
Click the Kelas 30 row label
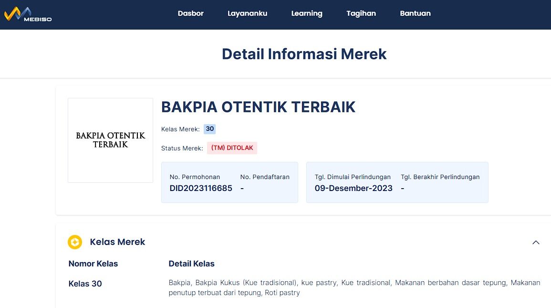coord(85,284)
